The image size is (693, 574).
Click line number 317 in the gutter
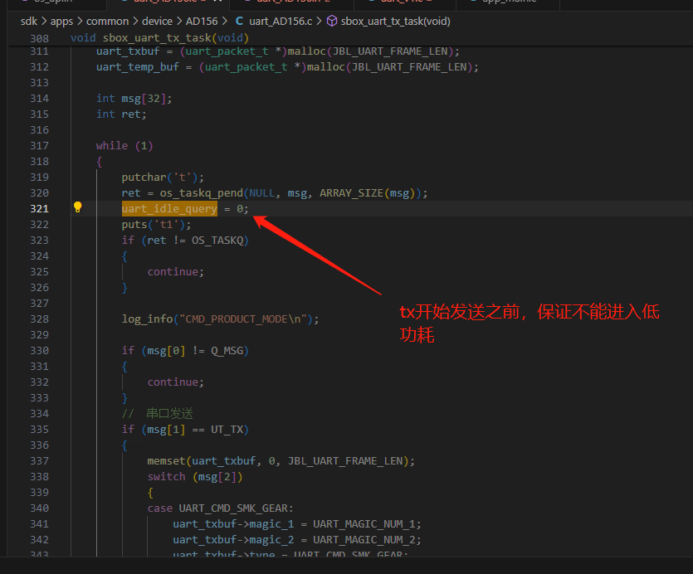pyautogui.click(x=39, y=146)
